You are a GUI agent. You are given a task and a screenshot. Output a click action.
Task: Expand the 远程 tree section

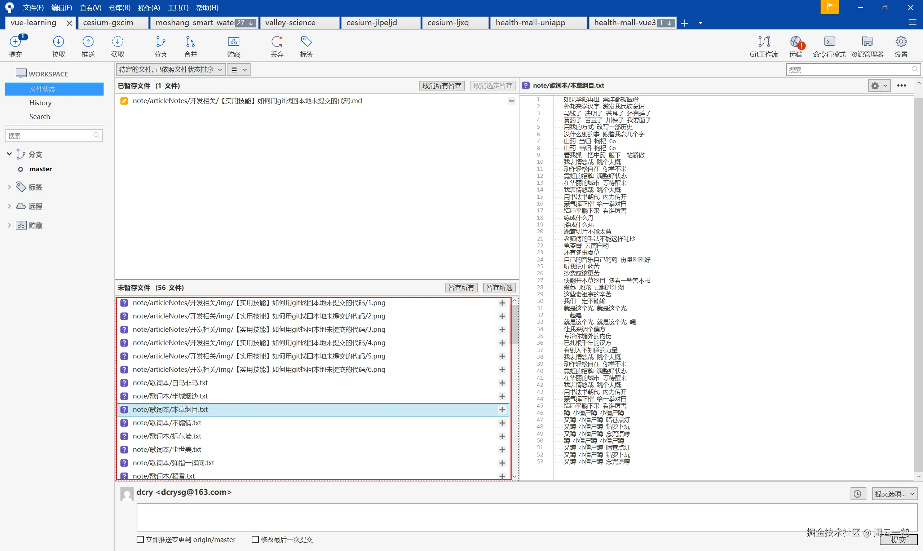9,206
